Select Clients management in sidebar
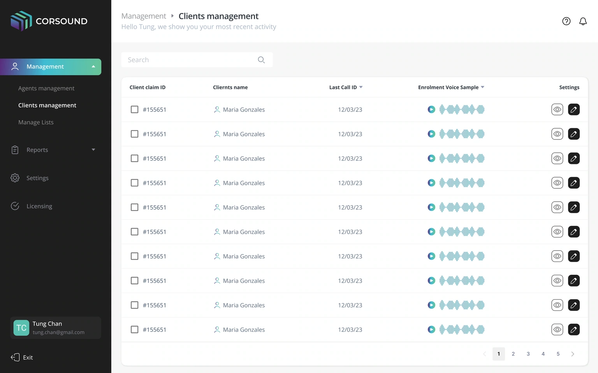 click(47, 105)
